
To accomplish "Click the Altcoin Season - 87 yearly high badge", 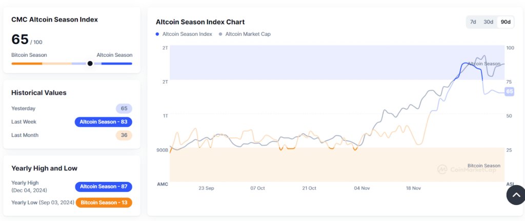I will 104,187.
